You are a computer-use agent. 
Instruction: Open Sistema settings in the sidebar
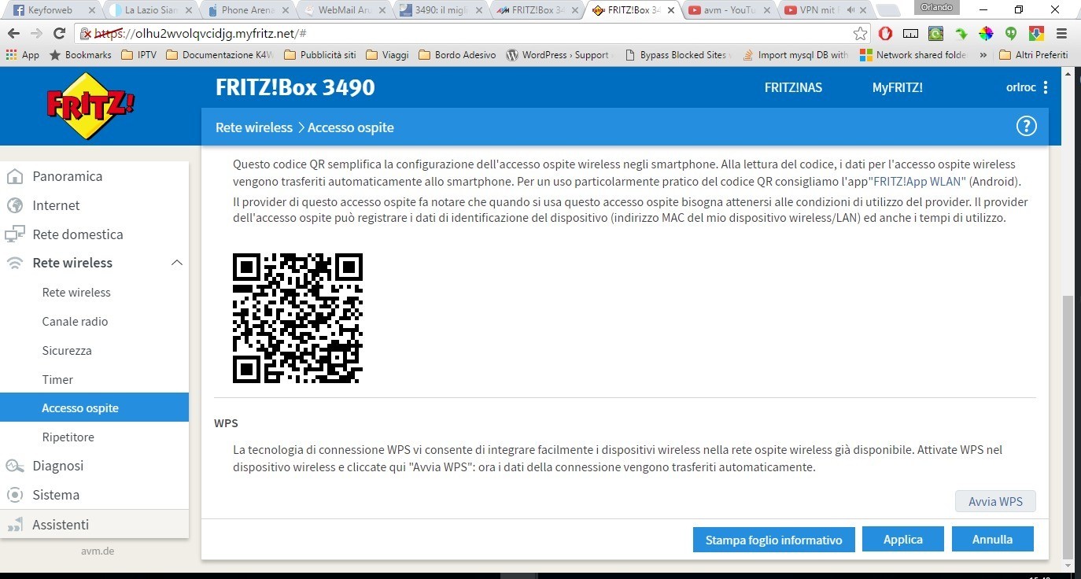click(x=56, y=495)
